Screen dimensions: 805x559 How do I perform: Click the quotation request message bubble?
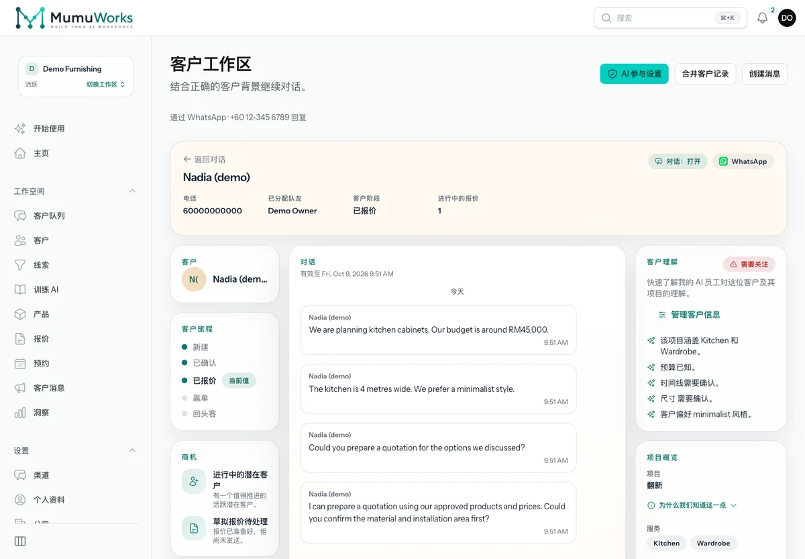pos(438,448)
